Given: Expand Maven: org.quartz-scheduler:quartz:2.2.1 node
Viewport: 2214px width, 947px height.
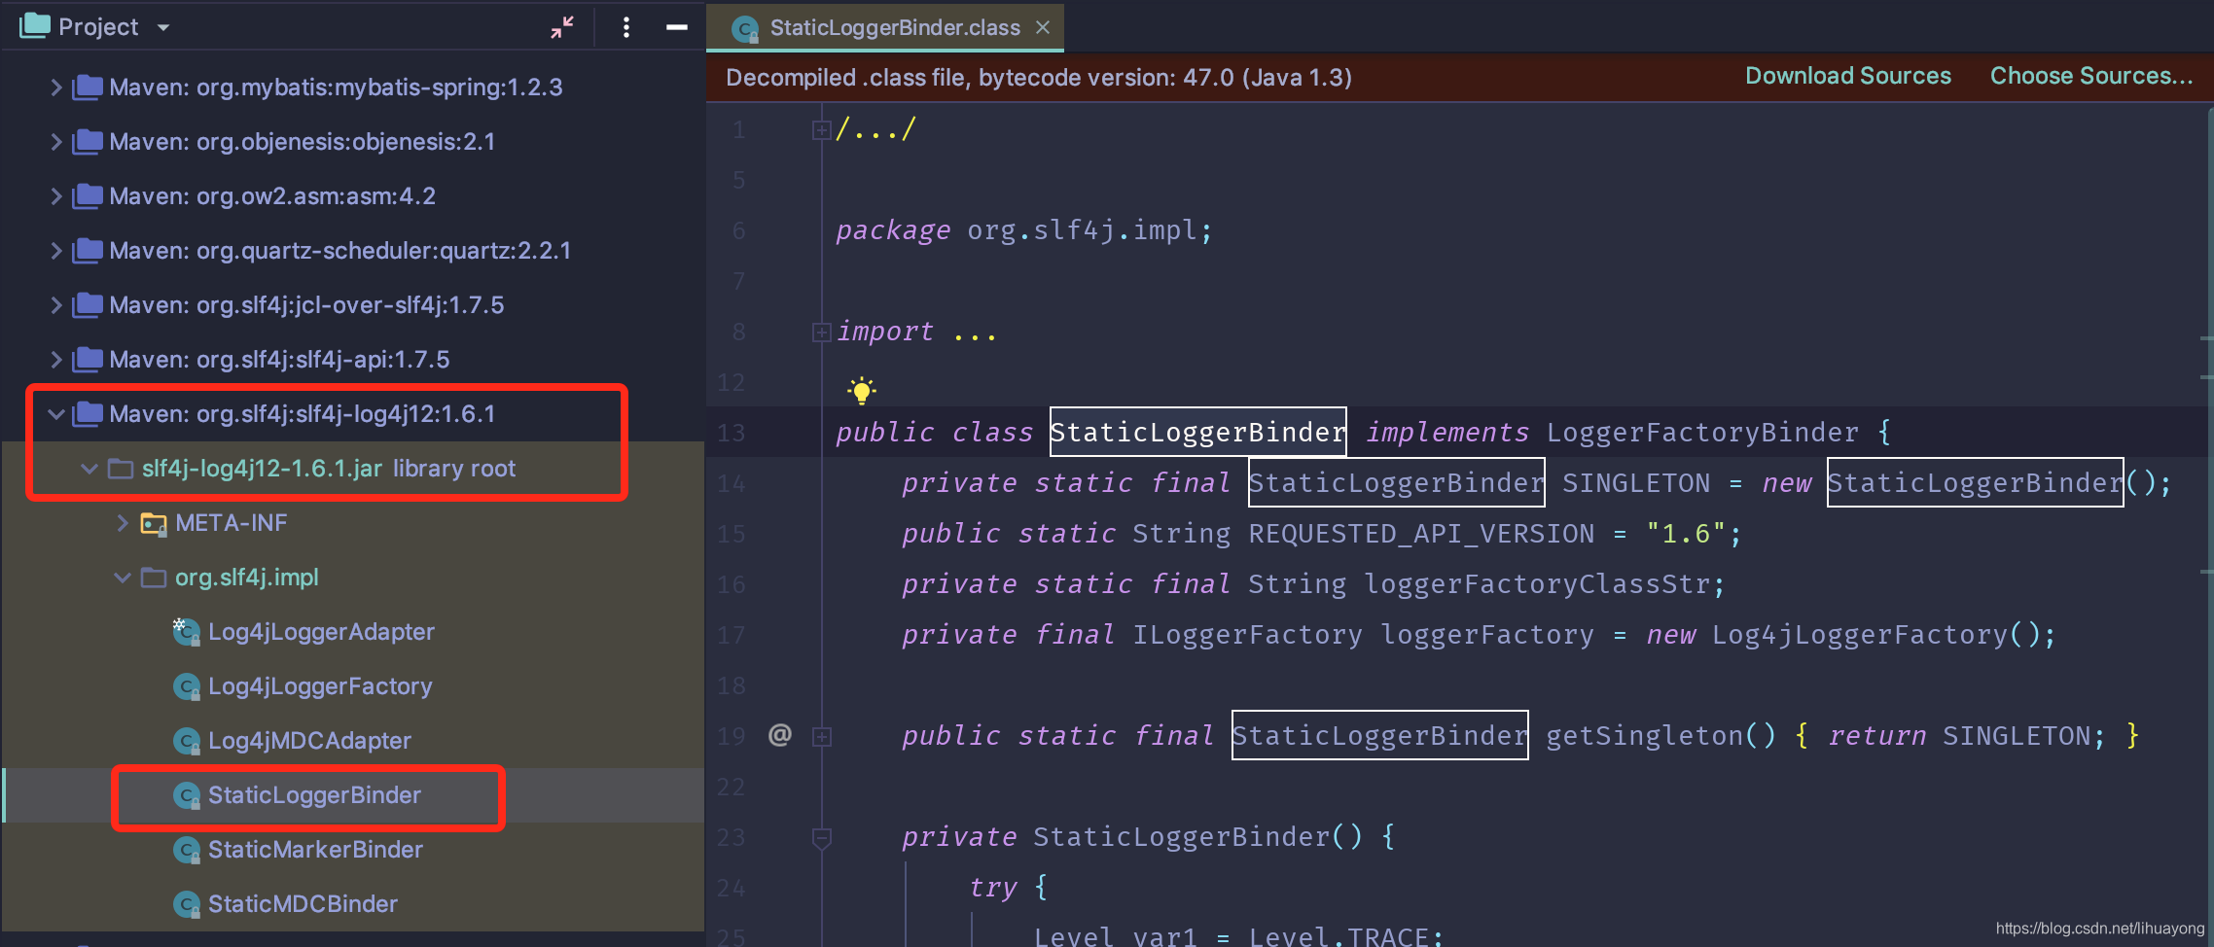Looking at the screenshot, I should (56, 251).
